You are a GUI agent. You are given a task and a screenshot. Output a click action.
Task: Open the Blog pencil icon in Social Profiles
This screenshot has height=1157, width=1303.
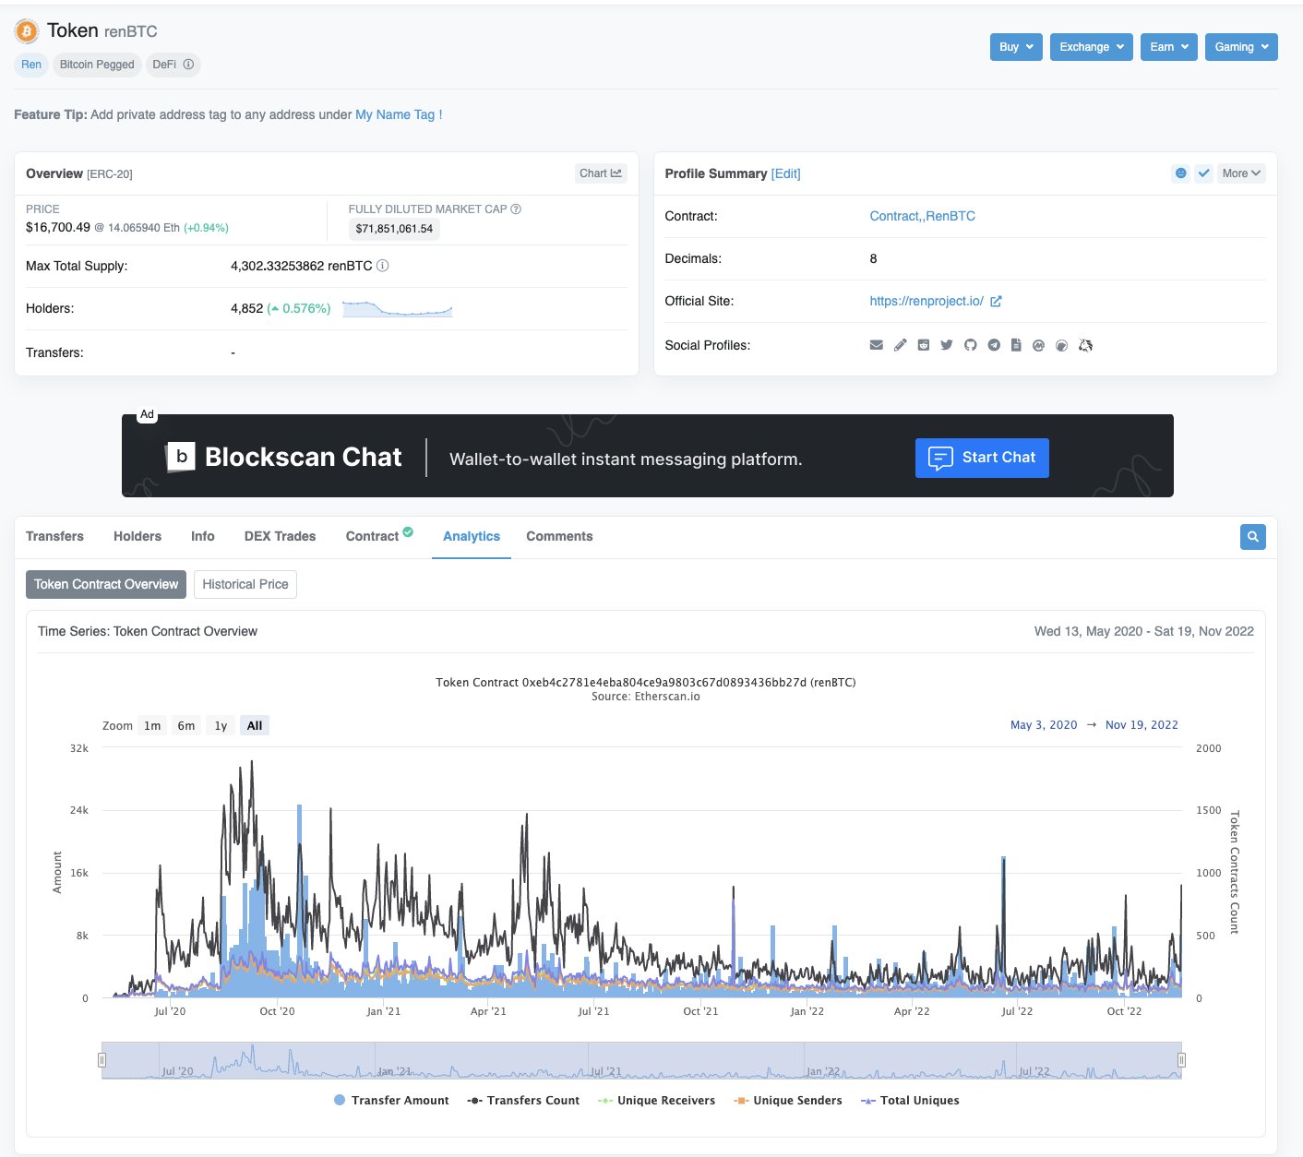click(901, 345)
